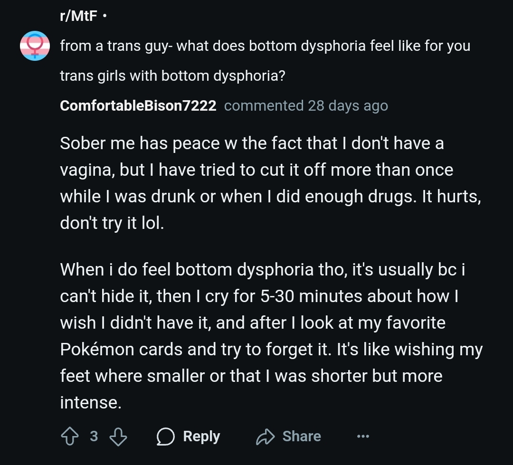Viewport: 513px width, 465px height.
Task: Click the word 'Pokémon' in the comment
Action: click(x=97, y=350)
